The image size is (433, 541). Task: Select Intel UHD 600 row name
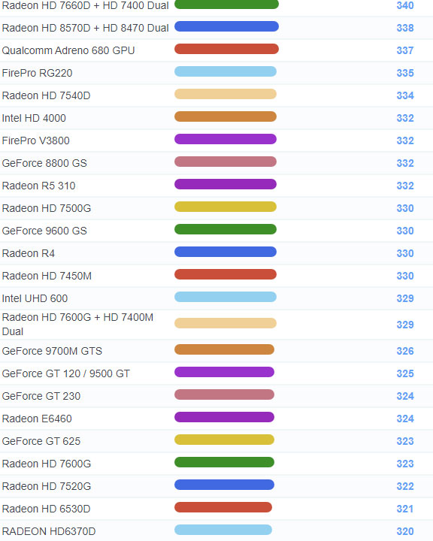coord(35,298)
